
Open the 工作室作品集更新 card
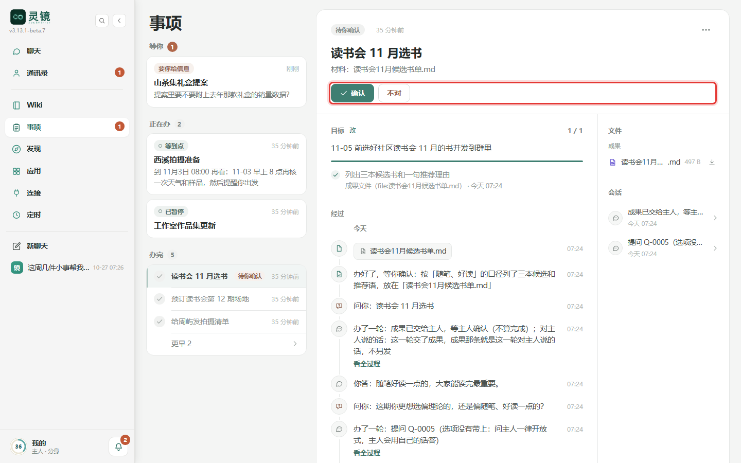click(226, 219)
